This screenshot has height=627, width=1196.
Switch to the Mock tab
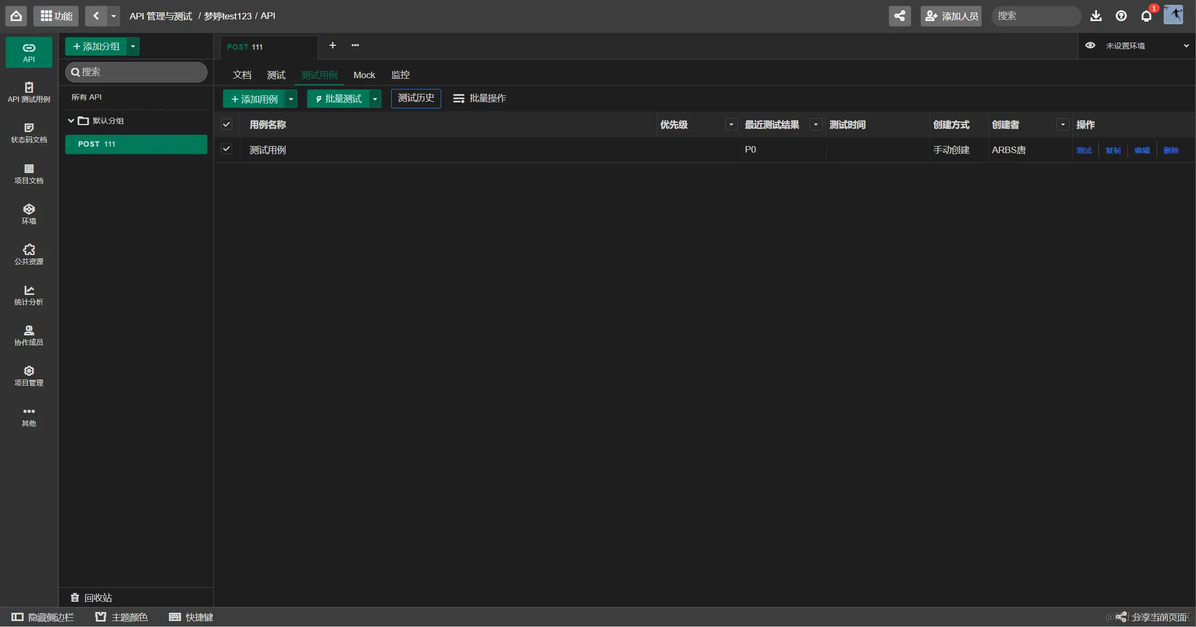[x=364, y=75]
